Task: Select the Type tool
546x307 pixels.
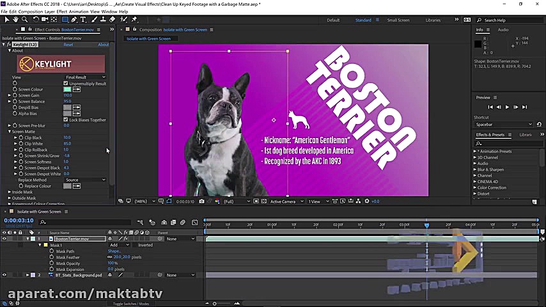Action: pos(83,20)
